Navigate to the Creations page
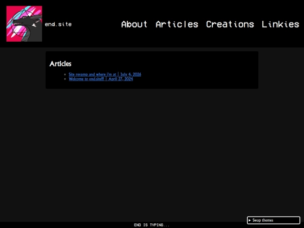This screenshot has height=228, width=304. 230,24
